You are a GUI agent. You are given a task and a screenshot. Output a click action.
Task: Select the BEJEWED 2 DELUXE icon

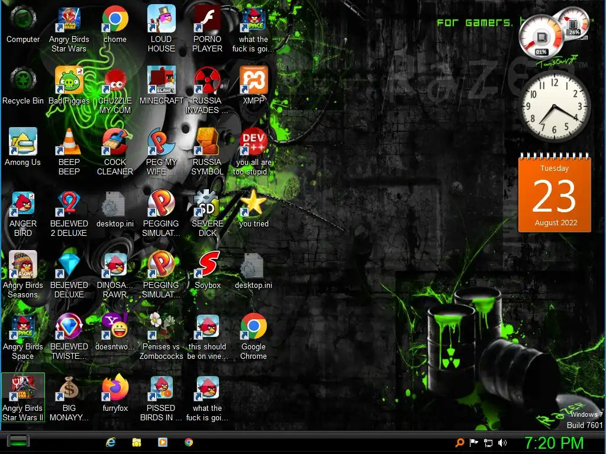tap(69, 213)
